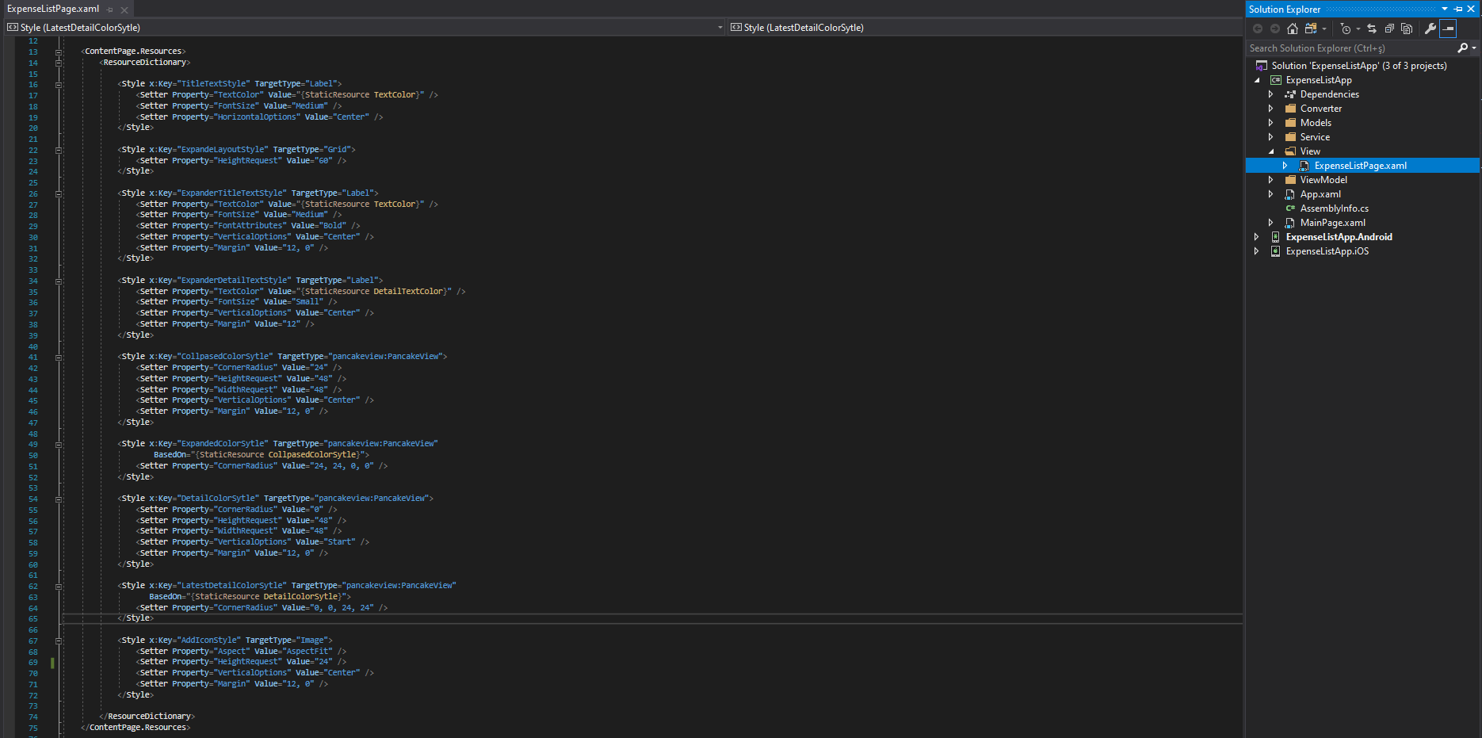The image size is (1482, 738).
Task: Open Solution Explorer window position menu
Action: (1445, 10)
